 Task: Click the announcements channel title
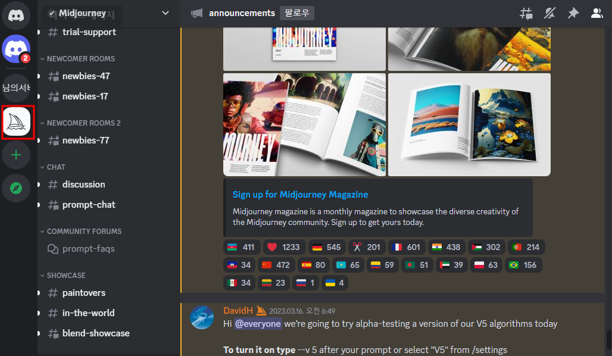(242, 13)
